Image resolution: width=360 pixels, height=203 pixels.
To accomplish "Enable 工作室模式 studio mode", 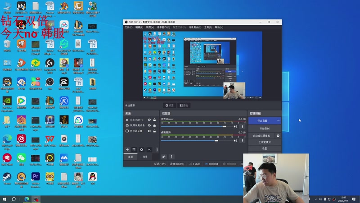I will pyautogui.click(x=265, y=142).
